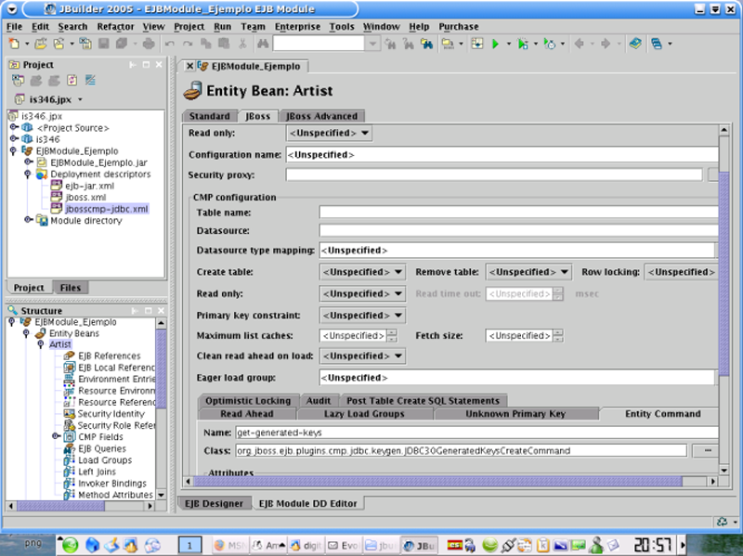
Task: Select the Lazy Load Groups tab
Action: [363, 414]
